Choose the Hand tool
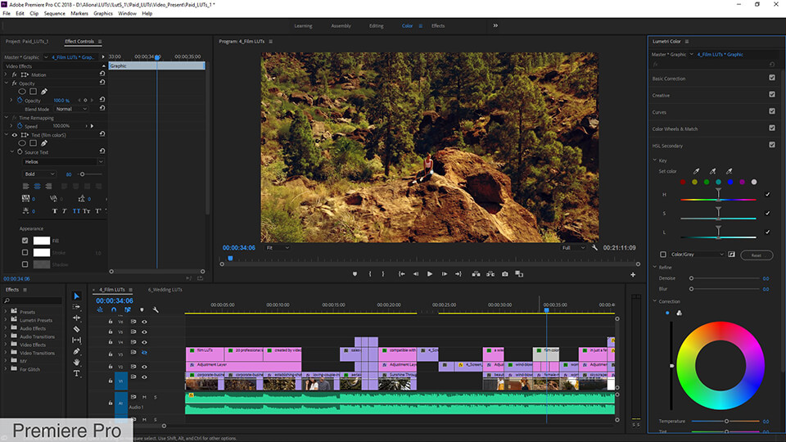The width and height of the screenshot is (786, 442). click(77, 362)
